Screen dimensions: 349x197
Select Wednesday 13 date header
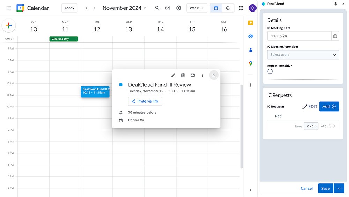(x=129, y=27)
